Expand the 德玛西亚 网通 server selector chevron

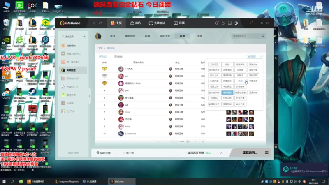(221, 153)
